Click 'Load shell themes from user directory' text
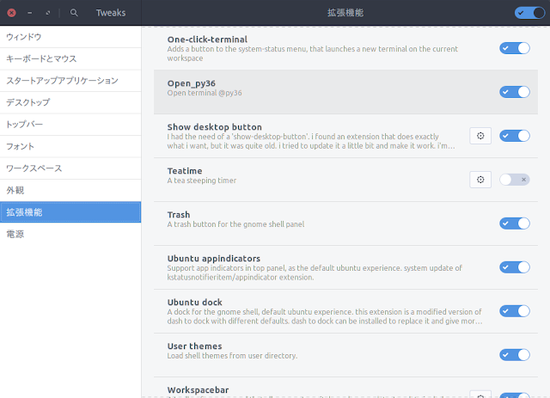Viewport: 550px width, 398px height. (x=232, y=356)
